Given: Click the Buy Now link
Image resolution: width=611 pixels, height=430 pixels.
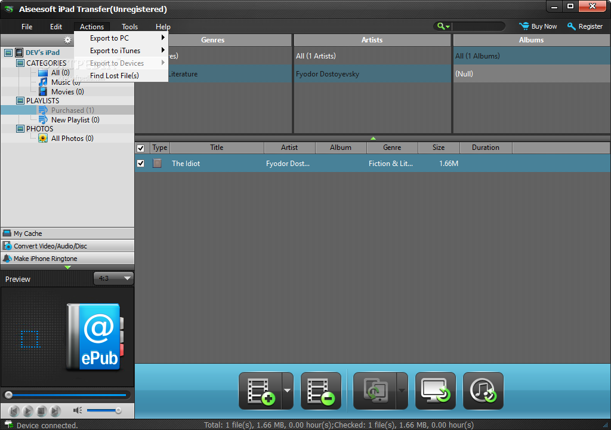Looking at the screenshot, I should point(544,26).
